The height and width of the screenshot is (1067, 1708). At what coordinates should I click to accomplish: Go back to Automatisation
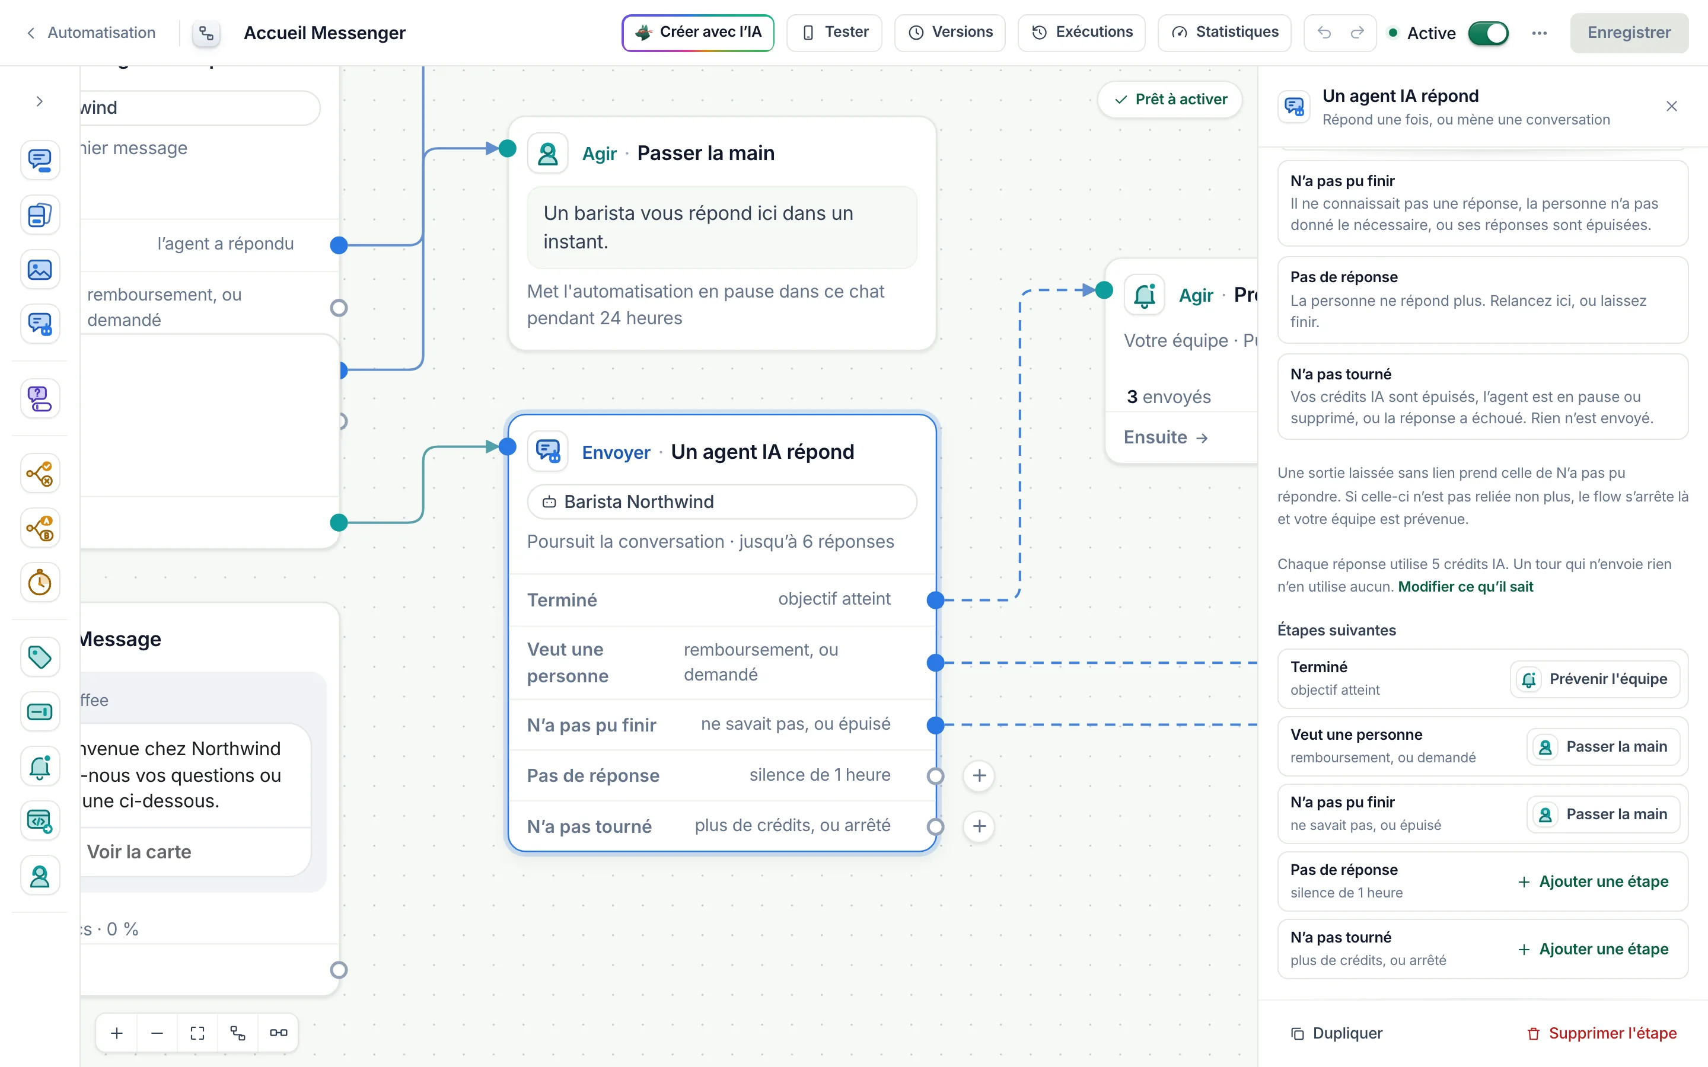point(91,33)
